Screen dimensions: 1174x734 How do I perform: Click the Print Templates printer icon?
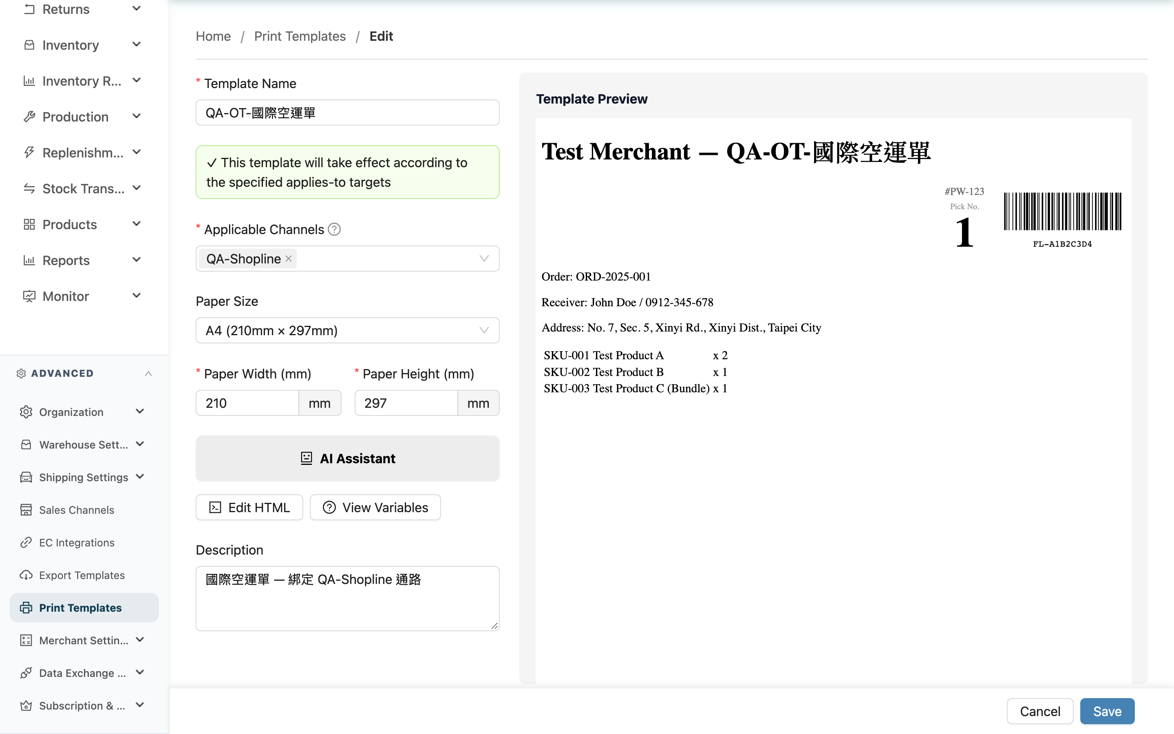tap(26, 608)
